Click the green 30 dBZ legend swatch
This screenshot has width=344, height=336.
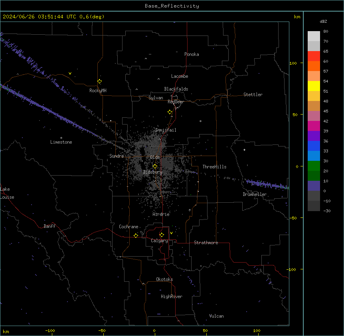pos(314,166)
